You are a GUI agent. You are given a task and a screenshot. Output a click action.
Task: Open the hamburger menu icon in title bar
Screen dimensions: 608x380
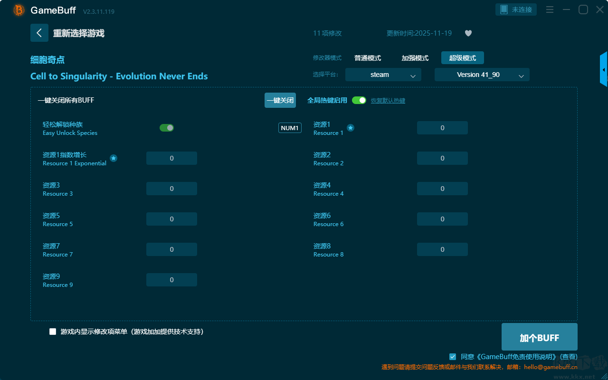550,10
